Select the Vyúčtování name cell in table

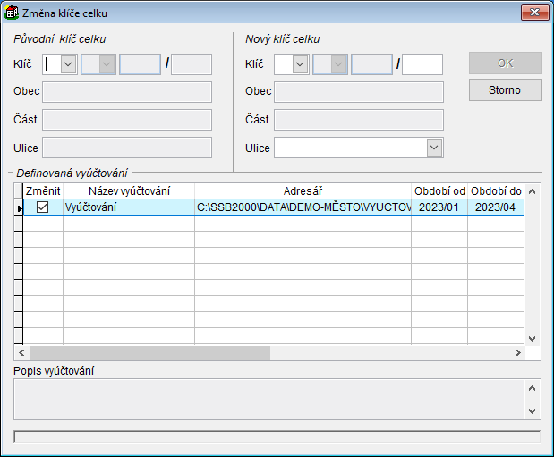pos(128,207)
